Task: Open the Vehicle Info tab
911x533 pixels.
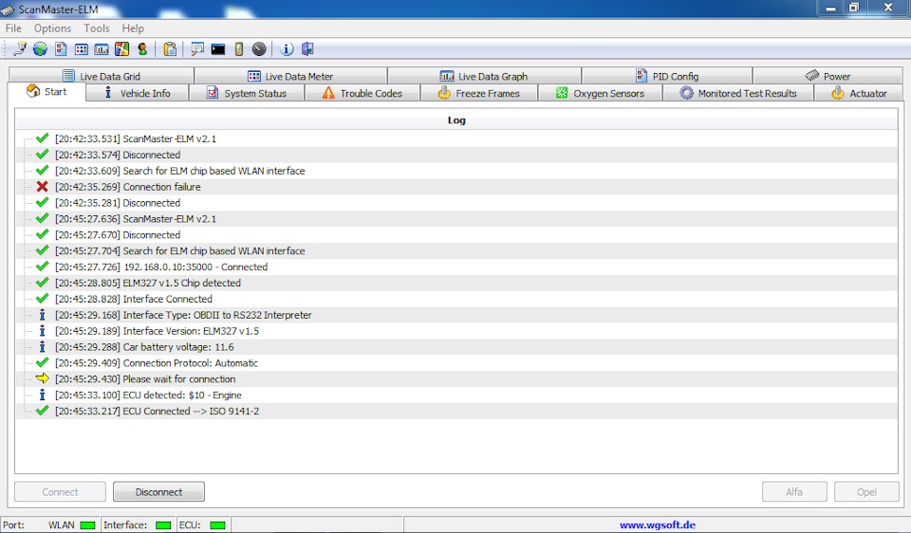Action: tap(137, 93)
